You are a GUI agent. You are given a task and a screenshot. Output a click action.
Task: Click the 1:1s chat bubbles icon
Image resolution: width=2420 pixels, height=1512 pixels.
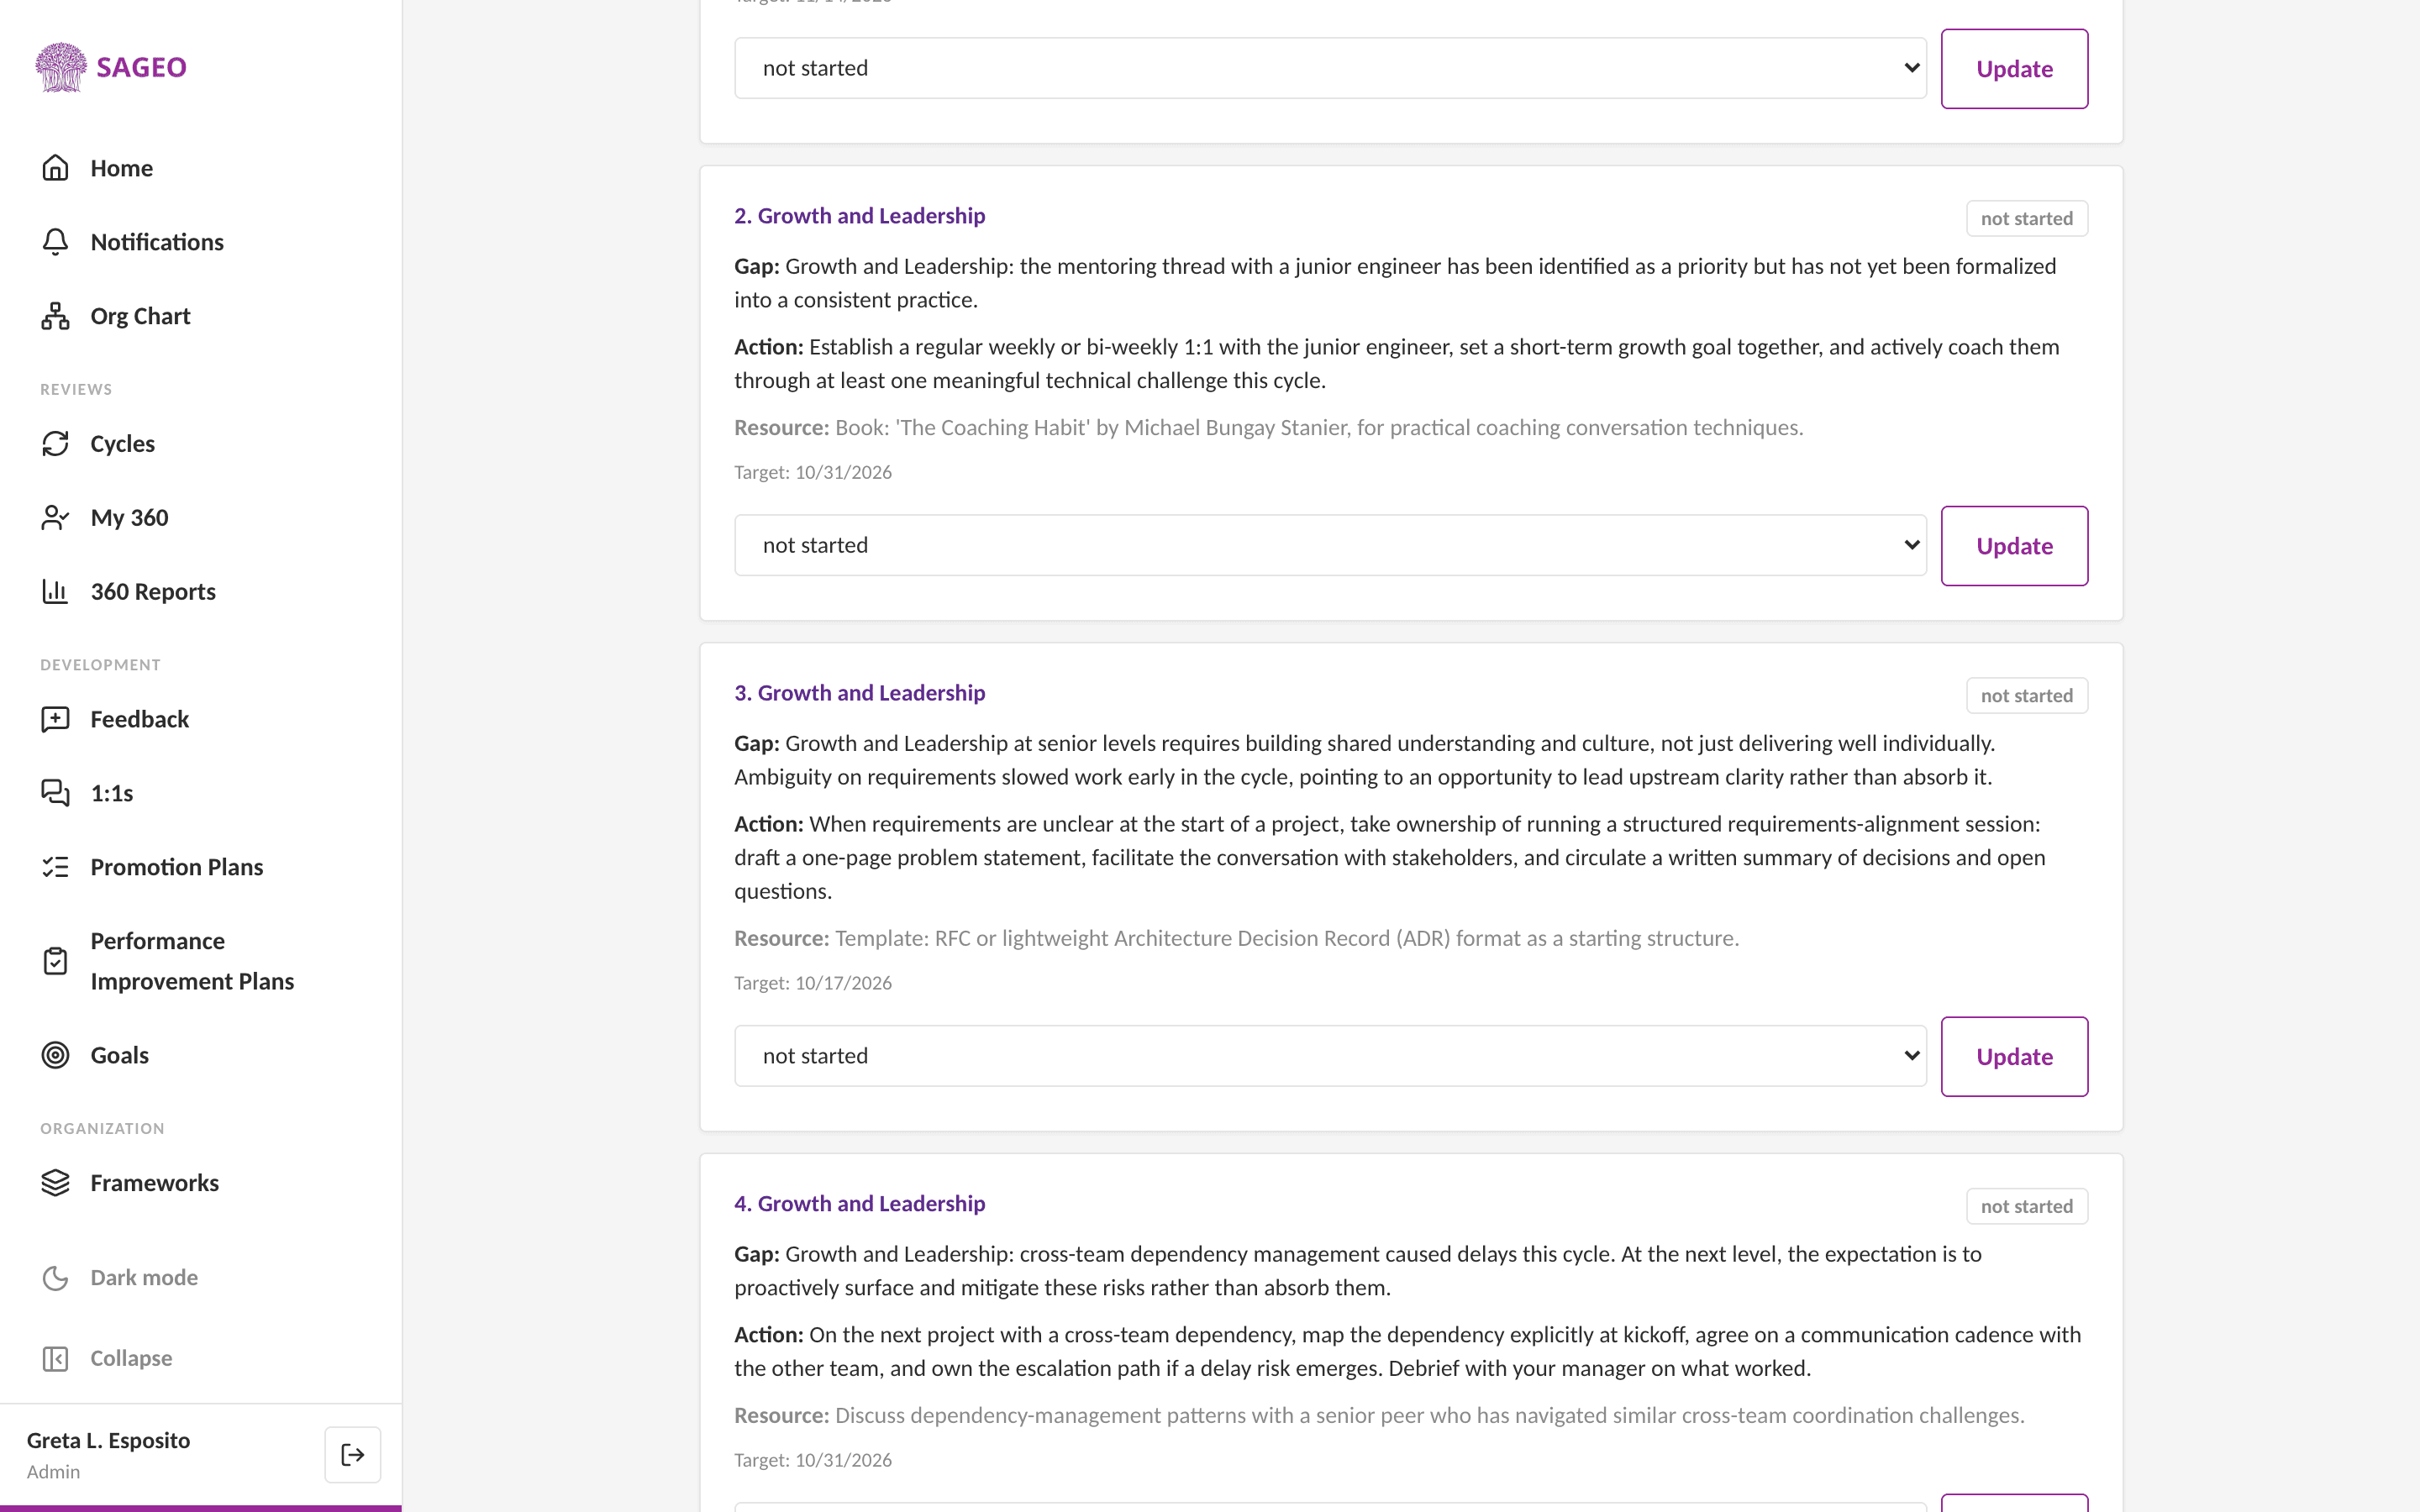coord(55,793)
